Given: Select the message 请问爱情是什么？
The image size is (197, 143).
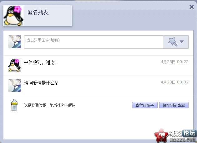Looking at the screenshot, I should click(41, 83).
